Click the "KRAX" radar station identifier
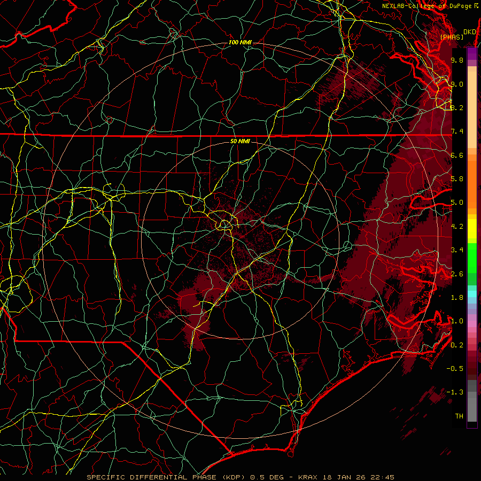The height and width of the screenshot is (481, 481). click(308, 477)
